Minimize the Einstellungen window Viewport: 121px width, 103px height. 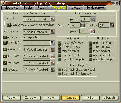113,3
